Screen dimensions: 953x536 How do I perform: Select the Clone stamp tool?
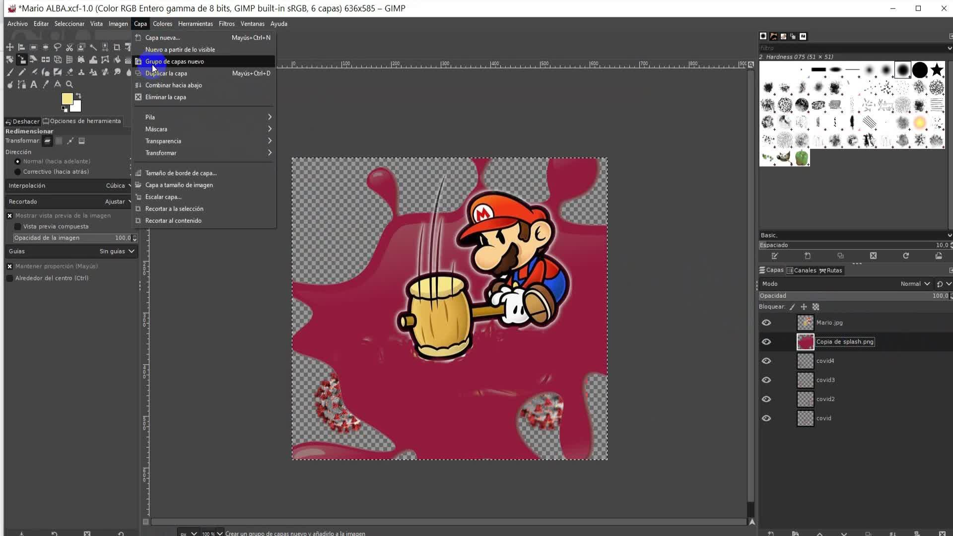81,72
